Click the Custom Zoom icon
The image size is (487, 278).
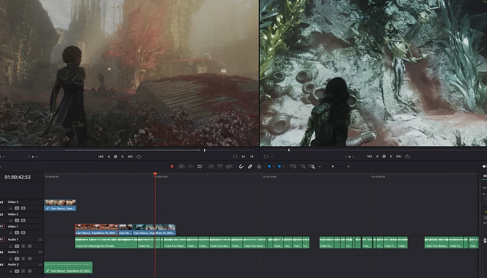pyautogui.click(x=311, y=167)
